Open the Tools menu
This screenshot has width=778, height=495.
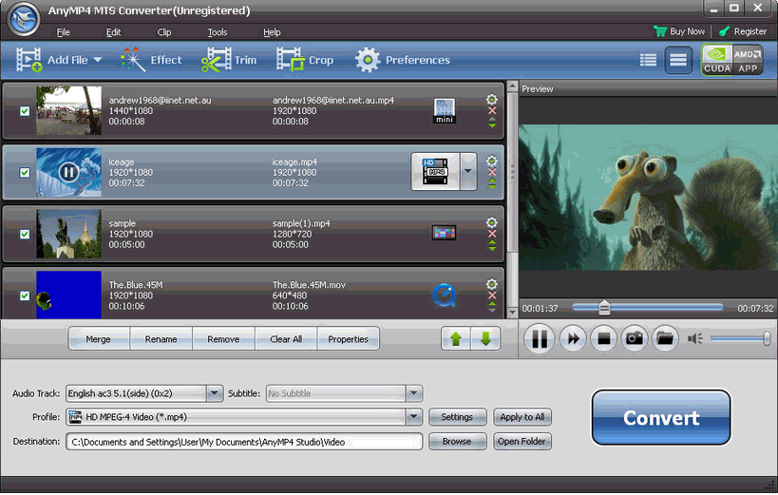coord(218,32)
